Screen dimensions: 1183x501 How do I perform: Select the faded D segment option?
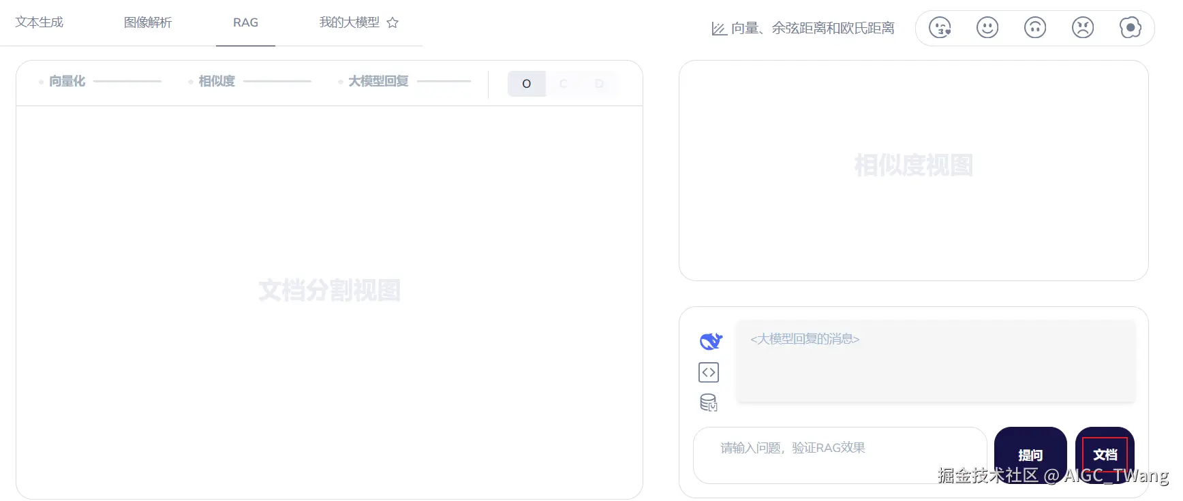pos(600,84)
